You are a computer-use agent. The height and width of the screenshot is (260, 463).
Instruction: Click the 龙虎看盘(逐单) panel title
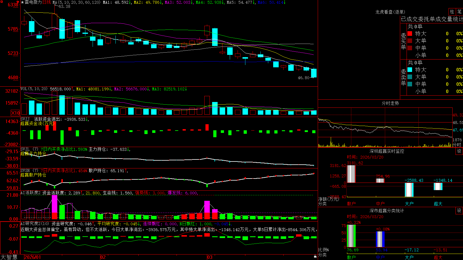point(390,12)
